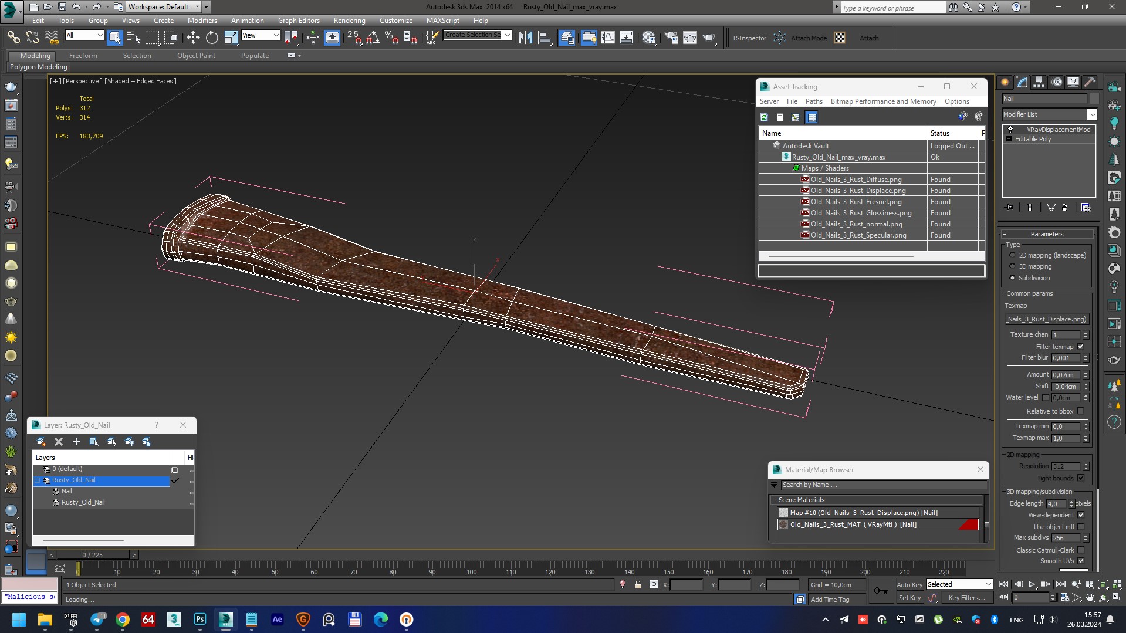Toggle selection lock in status bar
The height and width of the screenshot is (633, 1126).
pyautogui.click(x=638, y=584)
